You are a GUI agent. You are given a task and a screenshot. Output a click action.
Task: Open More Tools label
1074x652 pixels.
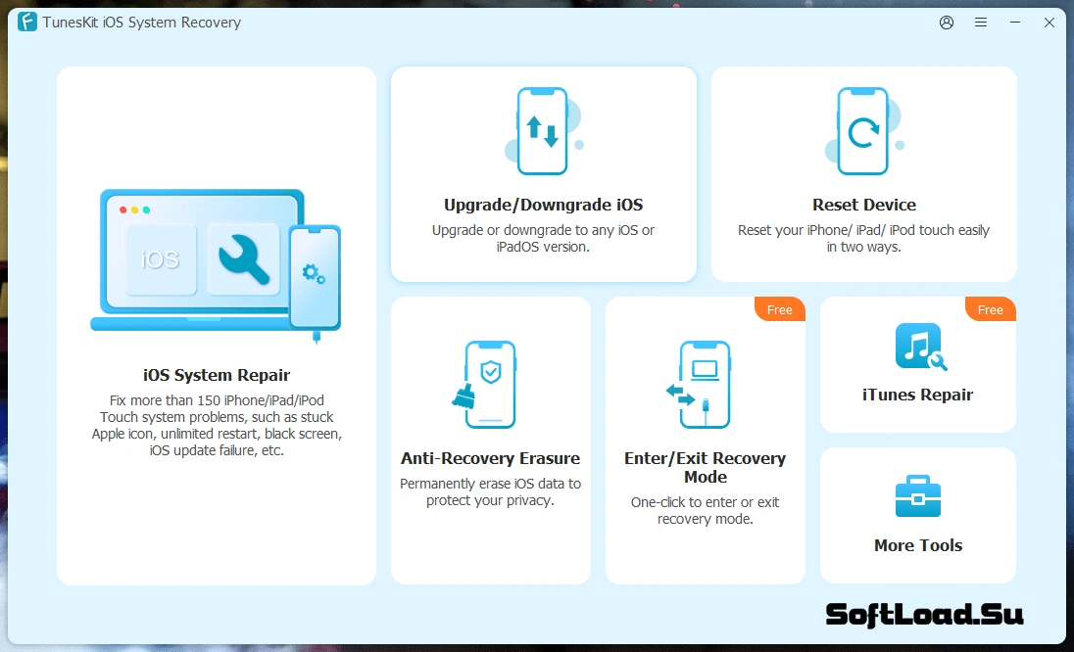tap(918, 545)
